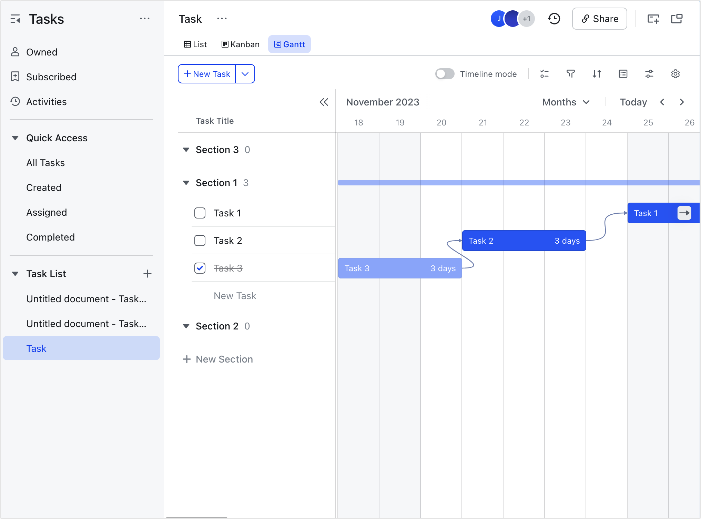Select the sort icon above the Gantt chart

[597, 74]
